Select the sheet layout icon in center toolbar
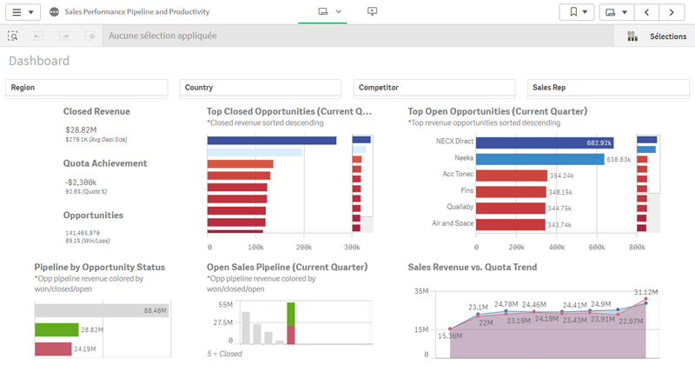Viewport: 695px width, 391px height. 323,11
